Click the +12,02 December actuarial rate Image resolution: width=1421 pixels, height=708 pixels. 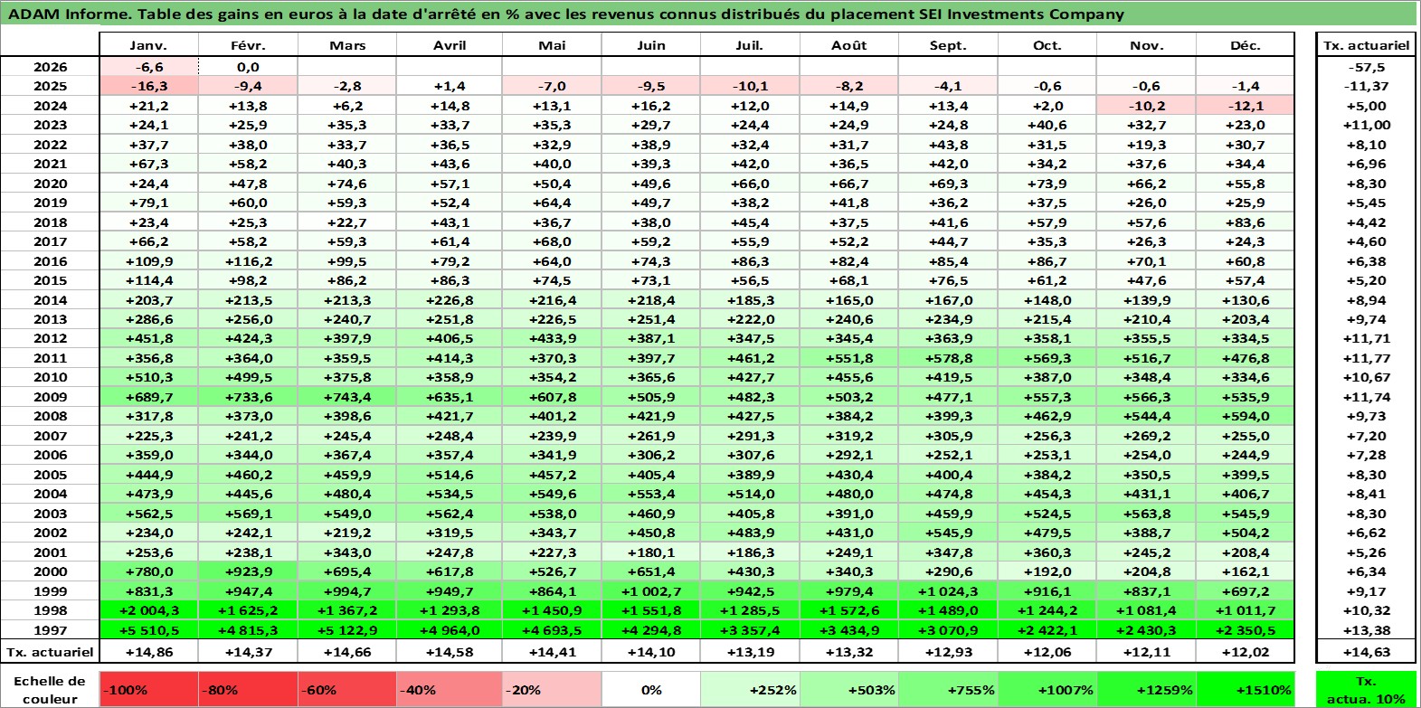tap(1246, 652)
